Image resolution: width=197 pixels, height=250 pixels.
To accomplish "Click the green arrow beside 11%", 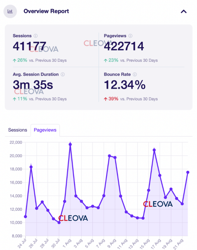I will coord(15,99).
